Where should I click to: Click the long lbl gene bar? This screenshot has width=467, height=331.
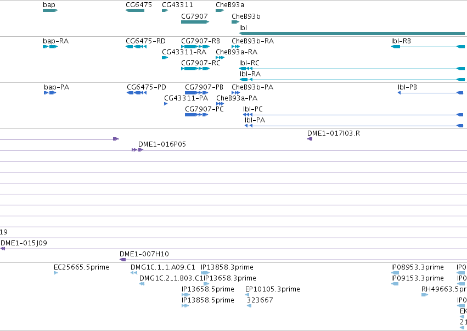click(x=352, y=33)
